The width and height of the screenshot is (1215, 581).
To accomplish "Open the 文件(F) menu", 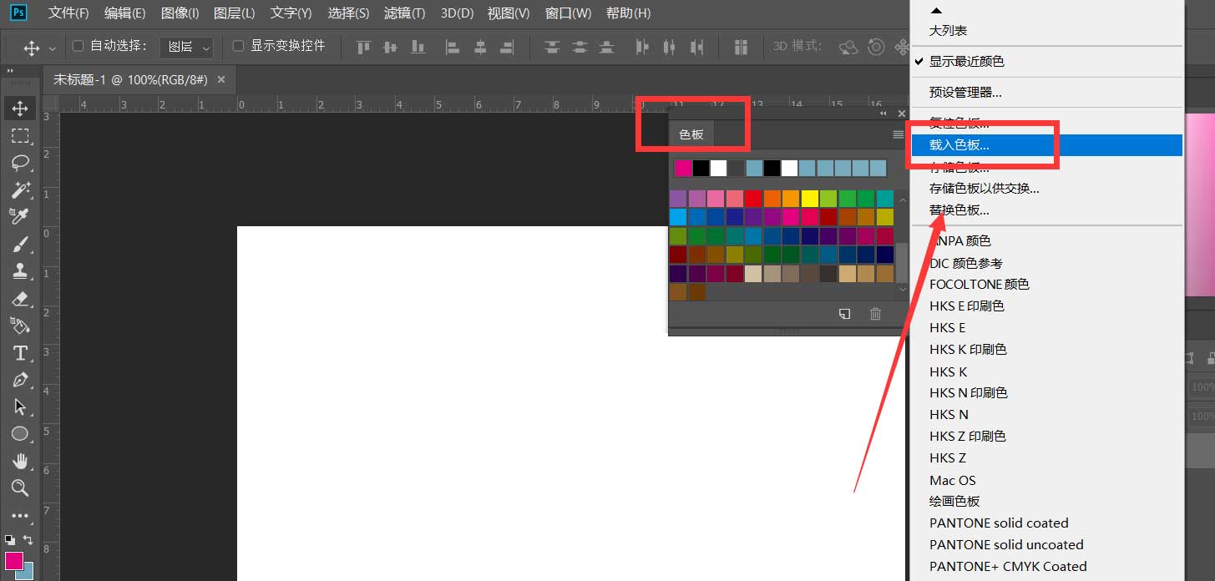I will point(68,13).
